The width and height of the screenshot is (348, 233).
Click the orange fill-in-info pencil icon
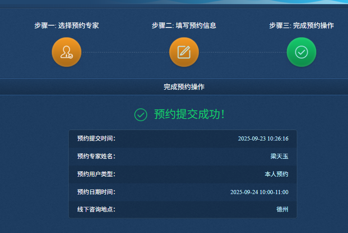click(184, 52)
